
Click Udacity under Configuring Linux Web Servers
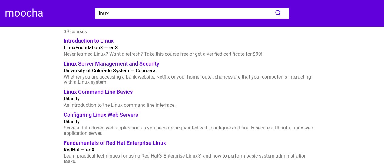(71, 122)
